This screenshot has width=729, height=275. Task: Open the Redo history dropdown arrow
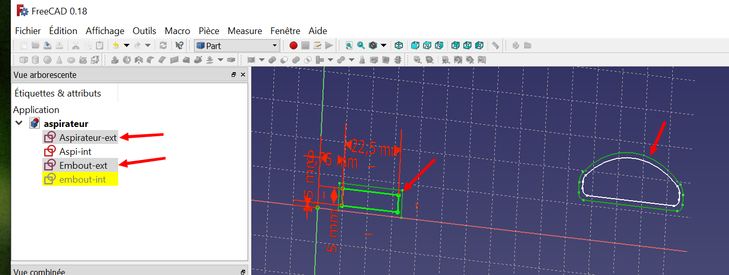point(148,45)
